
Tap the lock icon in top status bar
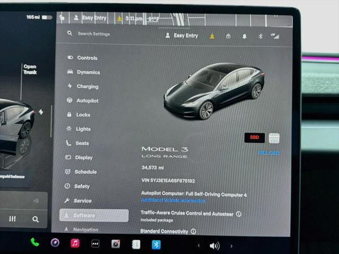point(62,17)
